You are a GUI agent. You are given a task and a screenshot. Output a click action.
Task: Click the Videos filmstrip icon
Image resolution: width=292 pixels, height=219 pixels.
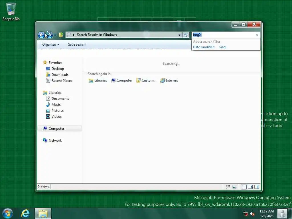pos(48,117)
